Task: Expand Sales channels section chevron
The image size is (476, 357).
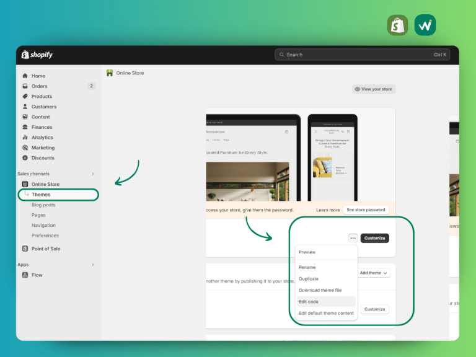Action: [93, 174]
